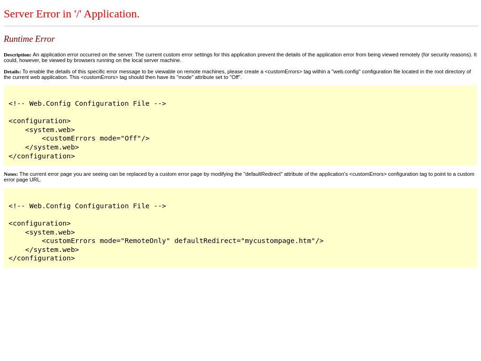Click the bold "Description:" label
Screen dimensions: 481x361
tap(17, 55)
